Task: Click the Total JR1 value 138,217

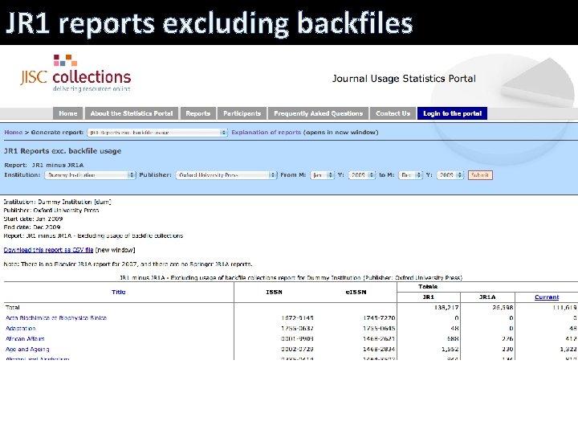Action: pyautogui.click(x=446, y=307)
